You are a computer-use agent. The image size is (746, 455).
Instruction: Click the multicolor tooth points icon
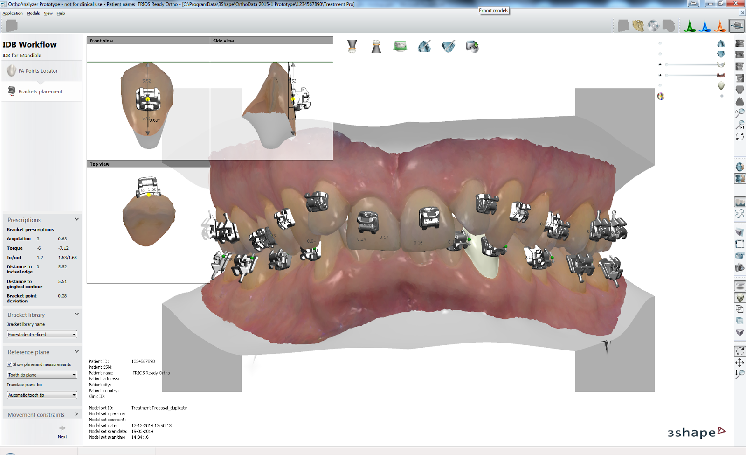click(x=661, y=96)
